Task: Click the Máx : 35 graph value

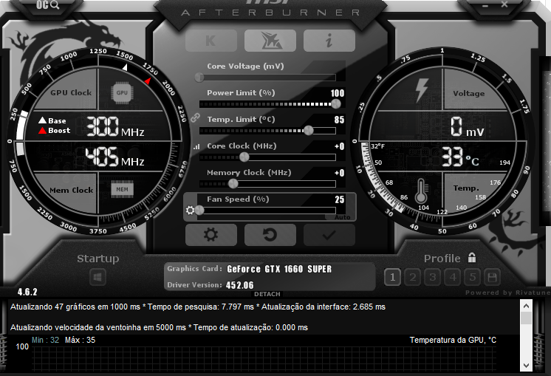Action: point(80,340)
